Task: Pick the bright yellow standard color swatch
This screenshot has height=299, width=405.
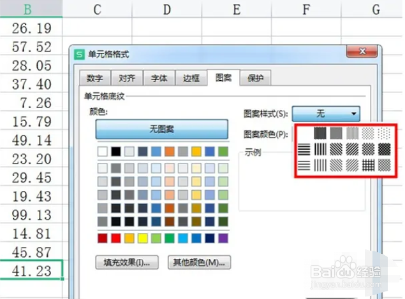Action: click(143, 238)
